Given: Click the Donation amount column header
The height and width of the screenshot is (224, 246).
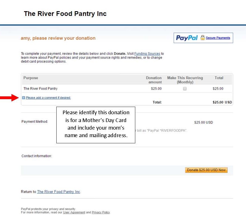Looking at the screenshot, I should 154,80.
